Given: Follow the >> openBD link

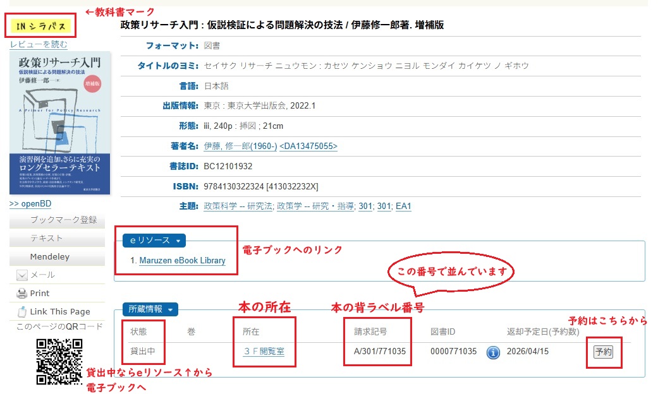Looking at the screenshot, I should (x=30, y=204).
